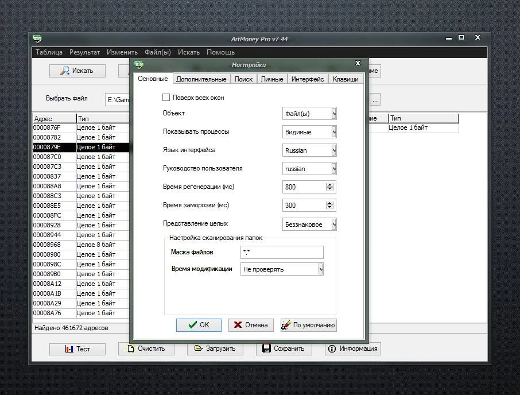Toggle Поверх всех окон checkbox
520x395 pixels.
point(166,98)
